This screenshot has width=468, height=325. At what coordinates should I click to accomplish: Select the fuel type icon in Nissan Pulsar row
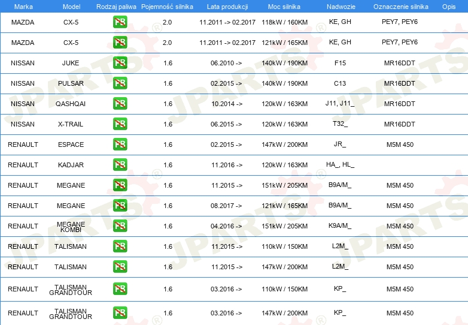[x=120, y=83]
